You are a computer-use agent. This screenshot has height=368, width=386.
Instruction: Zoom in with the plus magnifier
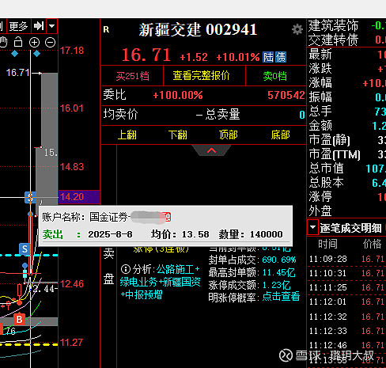34,42
